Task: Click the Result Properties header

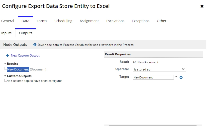Action: [x=153, y=54]
